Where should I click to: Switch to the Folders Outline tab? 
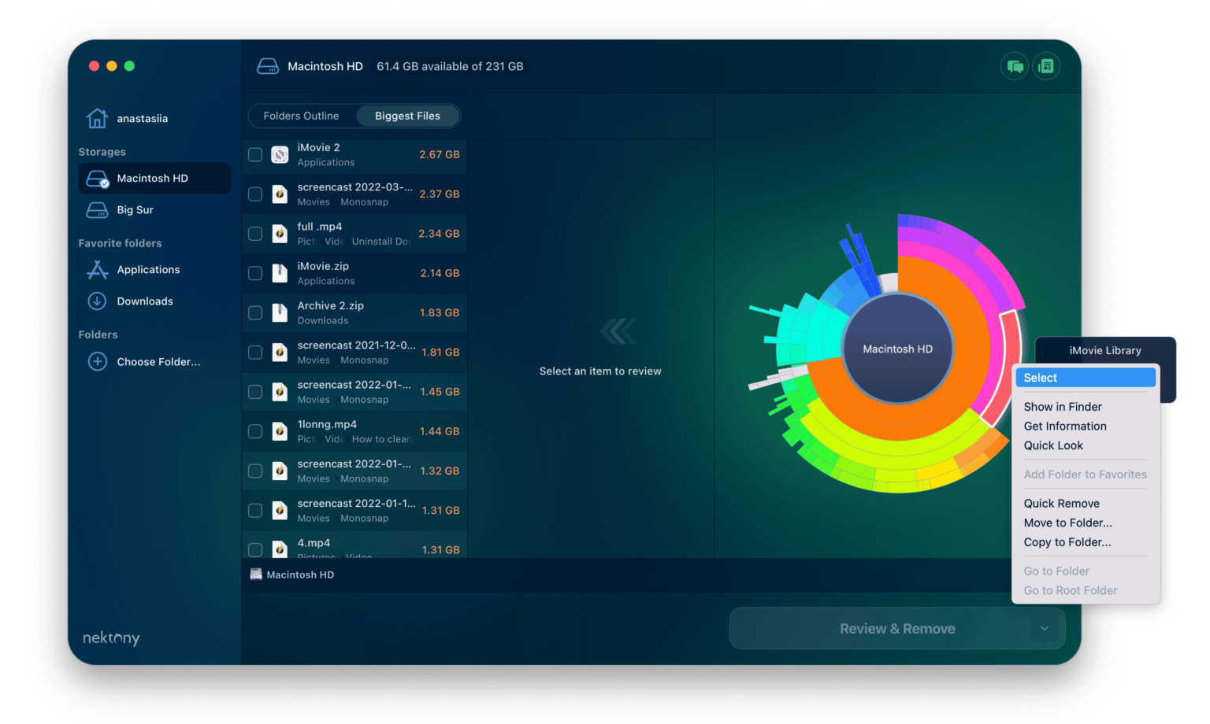302,116
